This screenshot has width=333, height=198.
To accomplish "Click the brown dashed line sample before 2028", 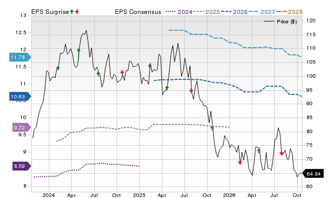I will point(281,12).
